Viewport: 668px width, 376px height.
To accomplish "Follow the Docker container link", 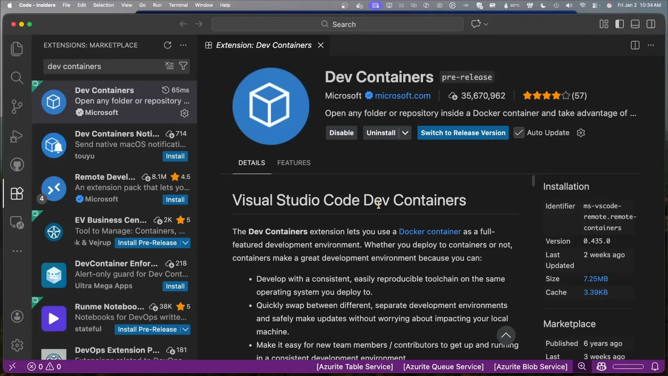I will [430, 231].
